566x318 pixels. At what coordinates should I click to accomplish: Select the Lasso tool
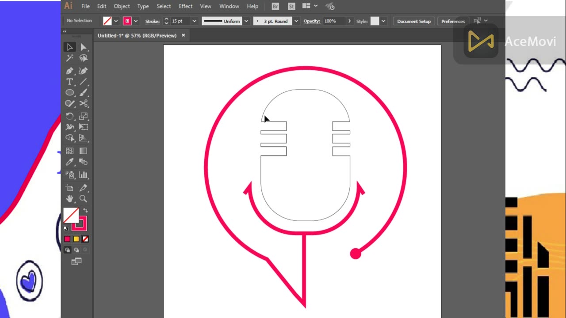click(x=83, y=58)
